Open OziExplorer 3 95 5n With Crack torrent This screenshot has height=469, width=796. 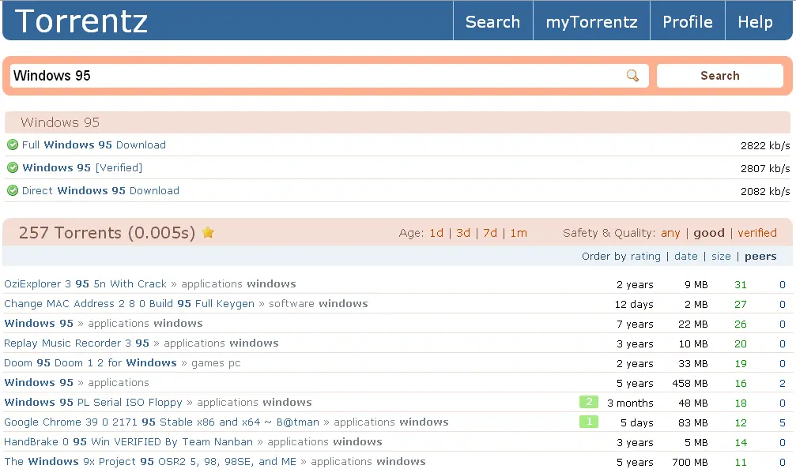[85, 284]
